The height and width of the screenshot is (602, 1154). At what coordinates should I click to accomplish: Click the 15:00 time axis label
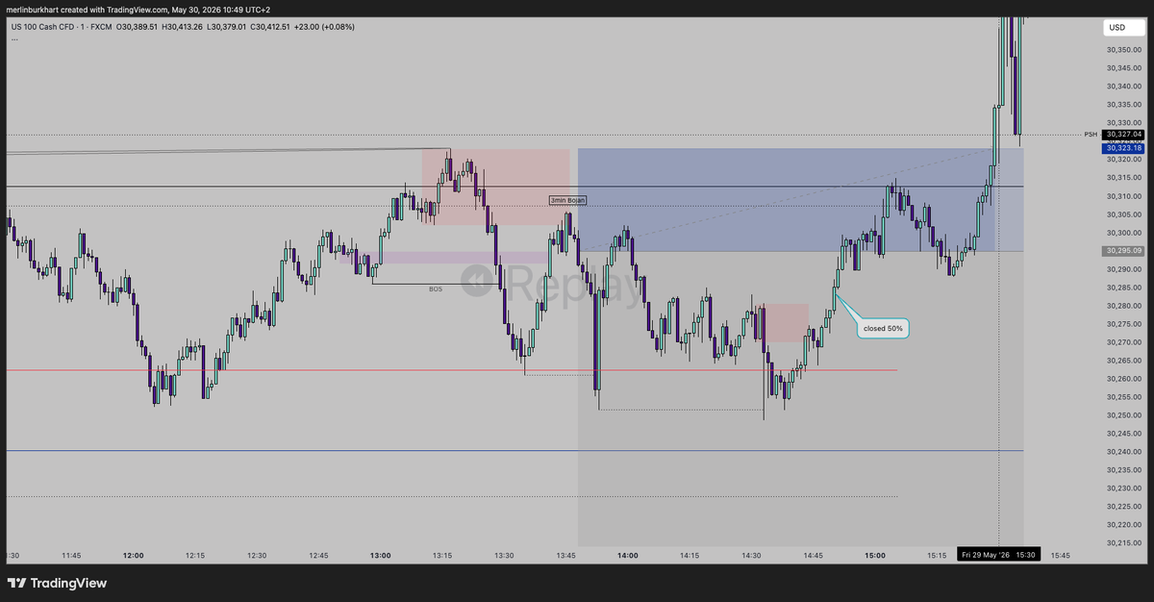(x=875, y=556)
